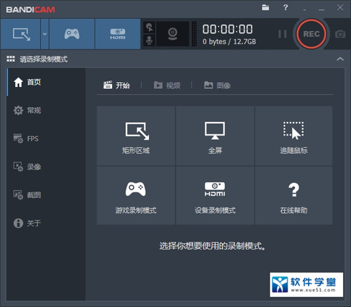The height and width of the screenshot is (307, 351).
Task: Switch to game recording mode in toolbar
Action: coord(72,34)
